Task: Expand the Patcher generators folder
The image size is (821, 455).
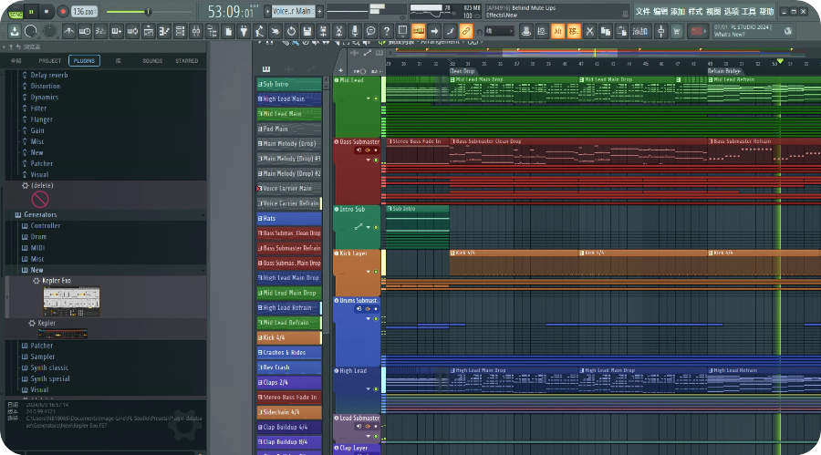Action: (41, 346)
